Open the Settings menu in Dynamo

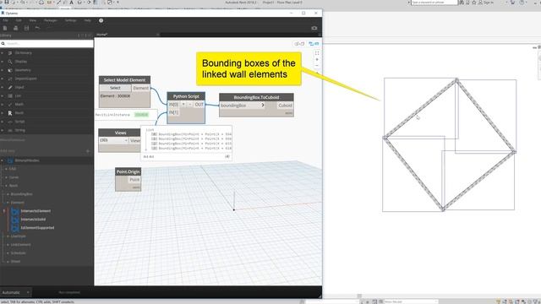pos(71,20)
